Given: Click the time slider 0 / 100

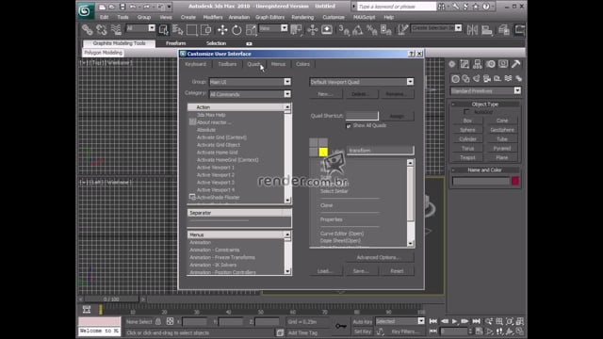Looking at the screenshot, I should [x=111, y=299].
